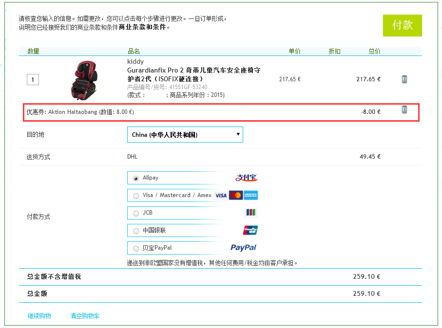
Task: Click the AMEX card logo
Action: 251,196
